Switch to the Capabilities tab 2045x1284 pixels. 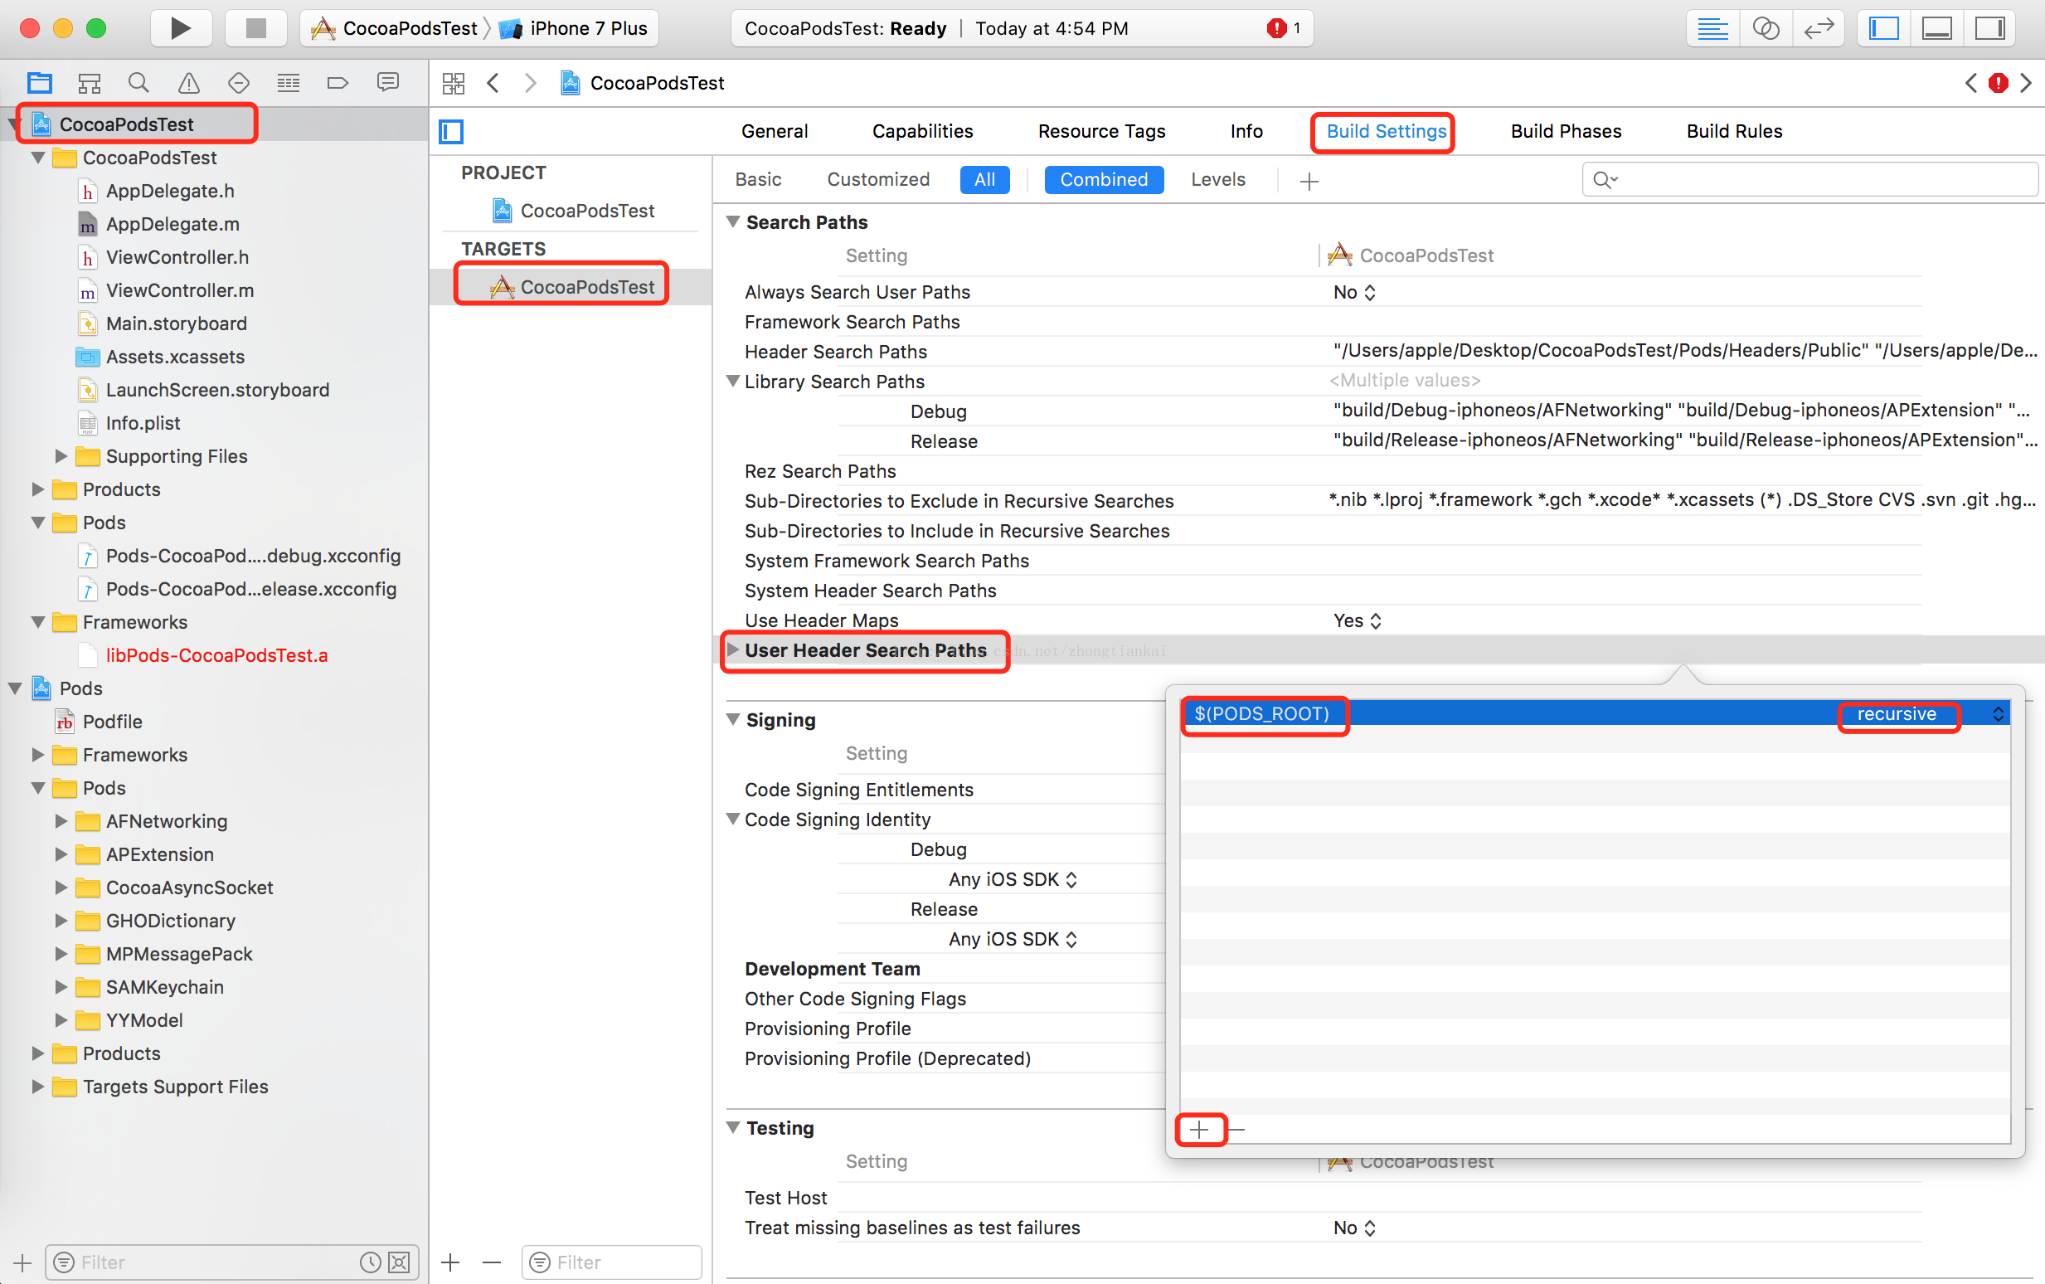click(923, 131)
